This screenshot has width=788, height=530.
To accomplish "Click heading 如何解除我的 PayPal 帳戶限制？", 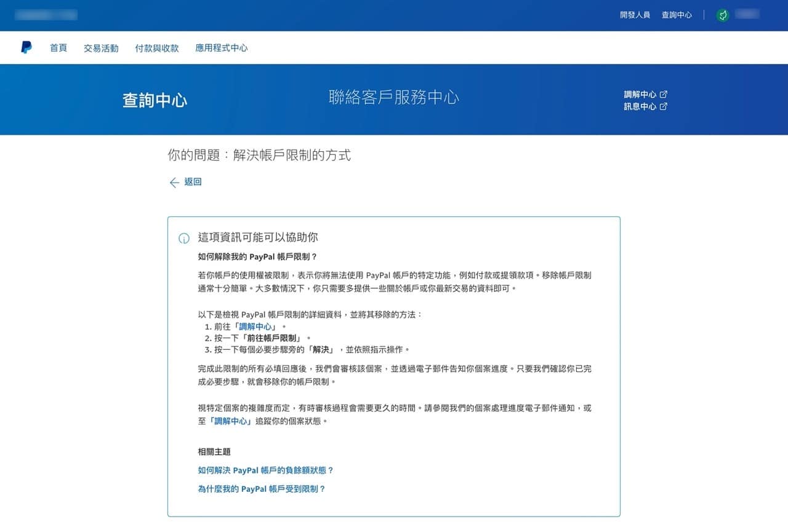I will click(257, 257).
